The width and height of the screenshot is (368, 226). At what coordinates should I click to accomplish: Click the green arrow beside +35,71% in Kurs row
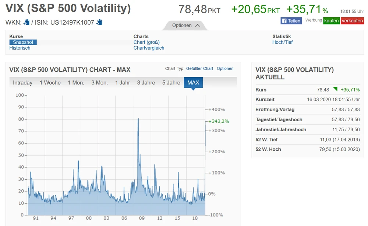point(335,89)
